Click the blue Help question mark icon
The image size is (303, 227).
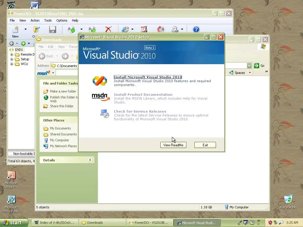pyautogui.click(x=196, y=30)
